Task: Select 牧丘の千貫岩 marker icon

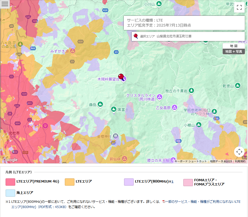Action: pos(191,90)
